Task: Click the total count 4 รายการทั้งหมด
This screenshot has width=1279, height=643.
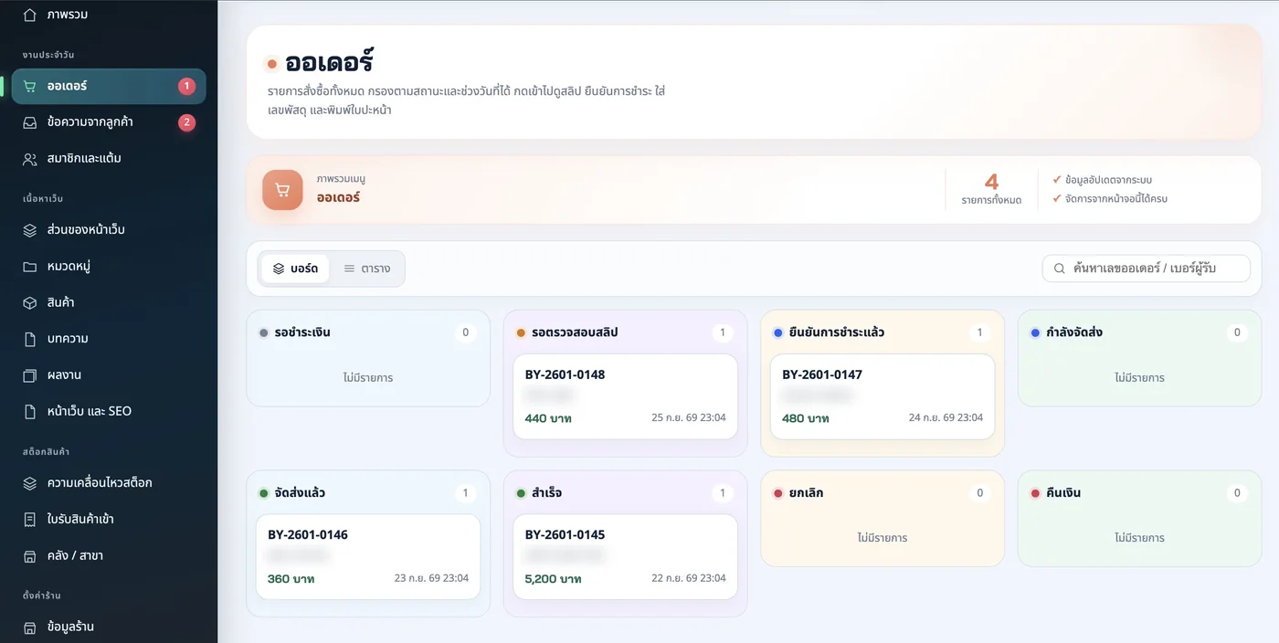Action: pos(991,189)
